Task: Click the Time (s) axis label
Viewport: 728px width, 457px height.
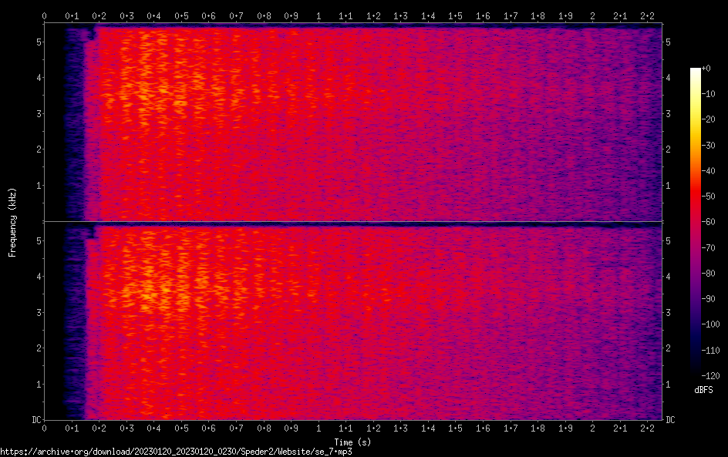Action: pos(353,442)
